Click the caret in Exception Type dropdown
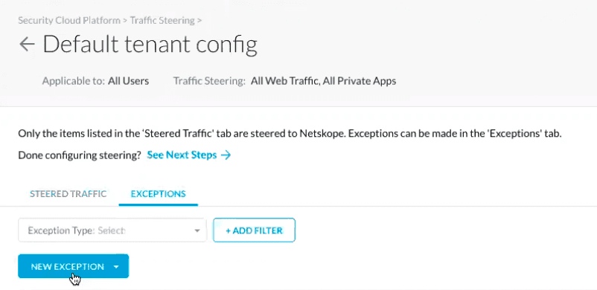The image size is (597, 290). [x=197, y=231]
